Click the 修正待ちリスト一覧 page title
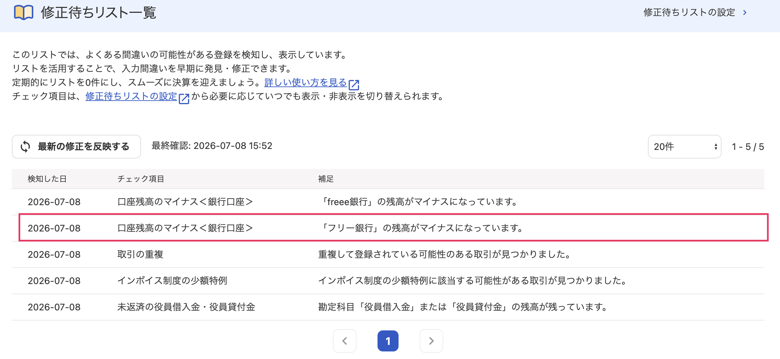 [x=98, y=12]
